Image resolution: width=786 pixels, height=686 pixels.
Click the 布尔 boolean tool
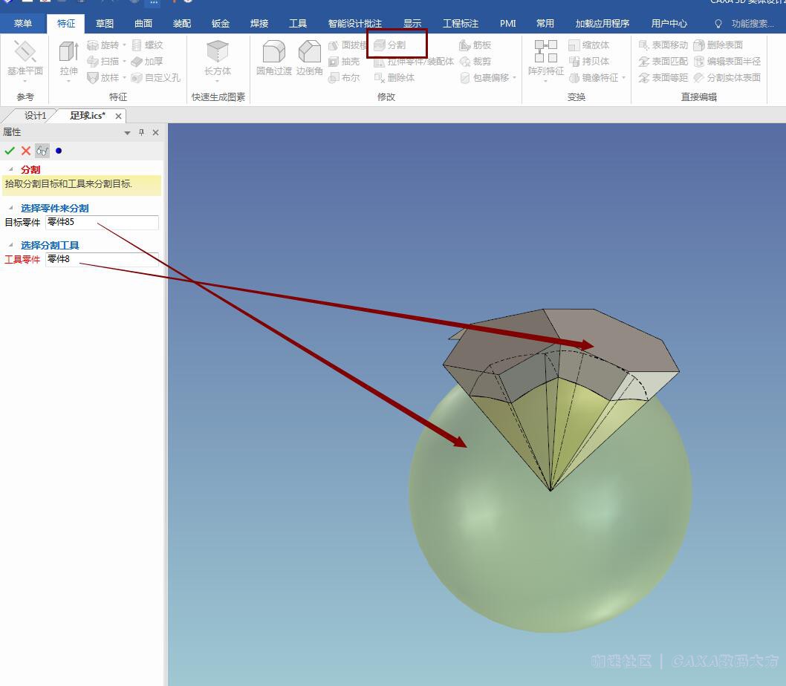pyautogui.click(x=345, y=78)
